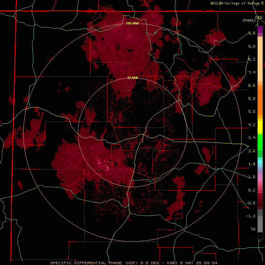
Task: Pick the purple band atop color scale
Action: pos(260,29)
